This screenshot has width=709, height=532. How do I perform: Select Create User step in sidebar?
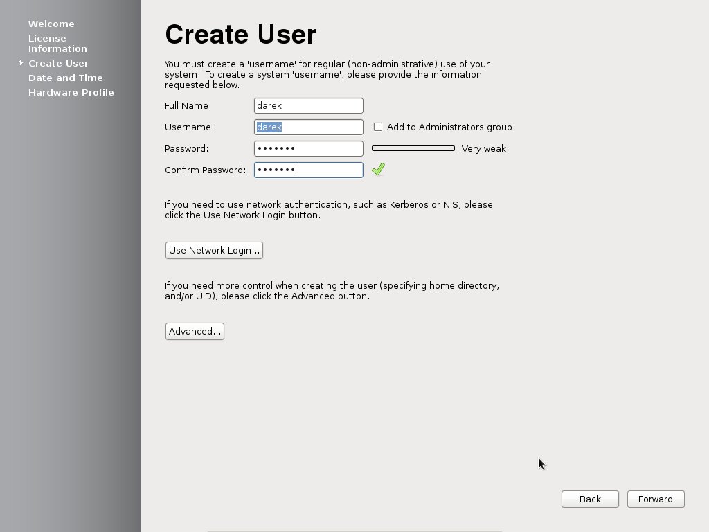point(58,63)
